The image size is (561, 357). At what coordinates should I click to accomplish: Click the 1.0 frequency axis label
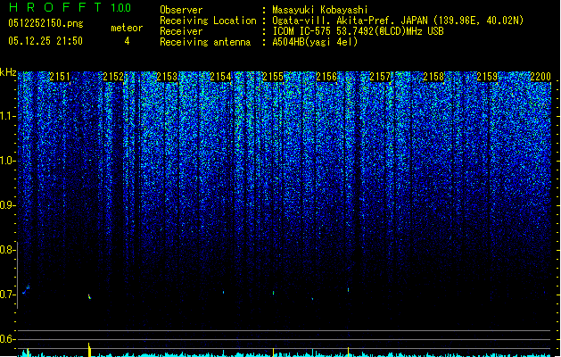point(6,161)
